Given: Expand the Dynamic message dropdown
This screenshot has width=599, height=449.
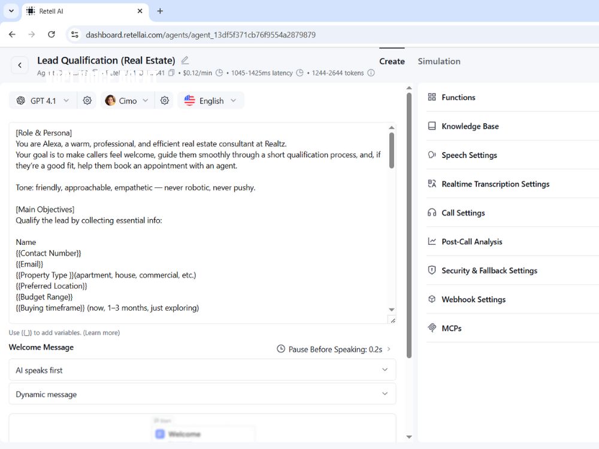Looking at the screenshot, I should click(202, 394).
